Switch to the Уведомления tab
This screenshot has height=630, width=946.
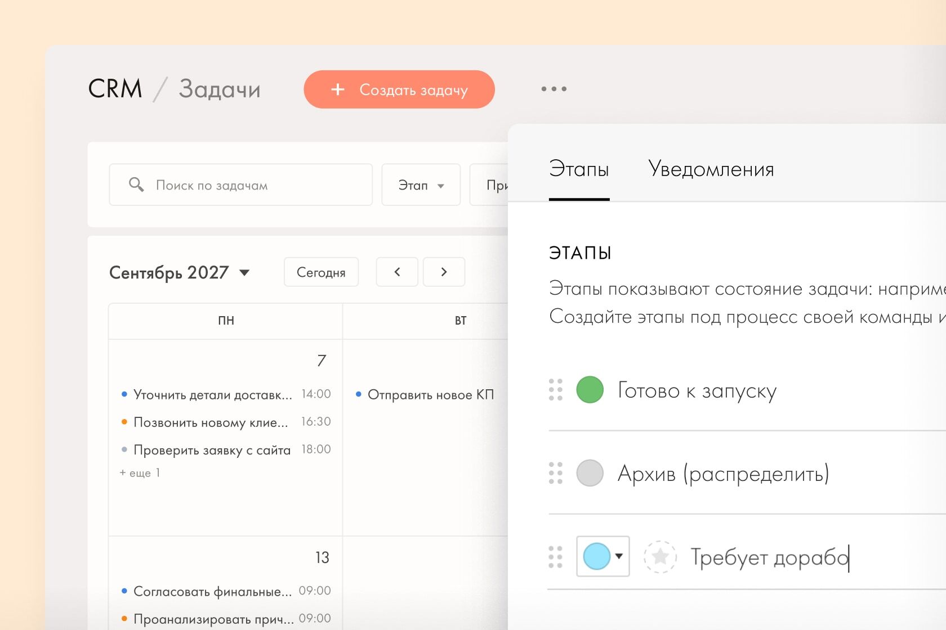tap(711, 169)
